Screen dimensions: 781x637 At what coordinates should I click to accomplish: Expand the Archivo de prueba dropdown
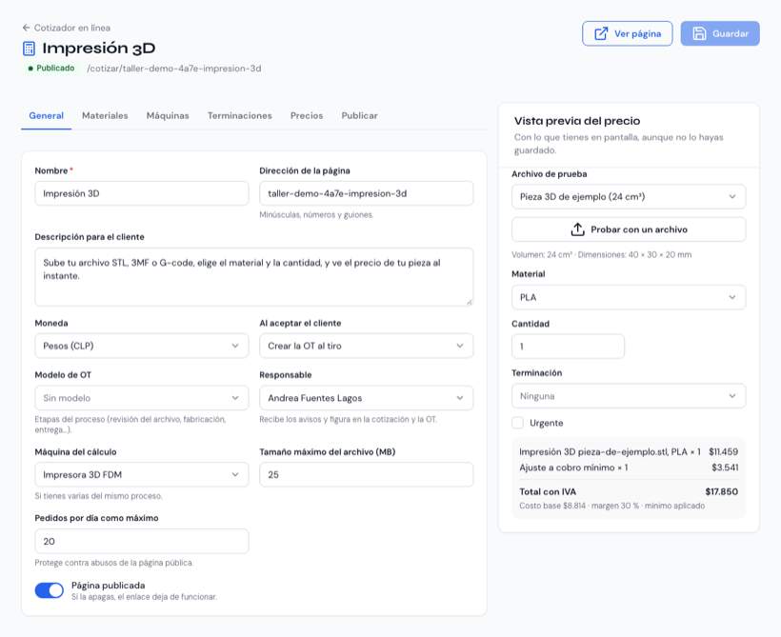629,197
